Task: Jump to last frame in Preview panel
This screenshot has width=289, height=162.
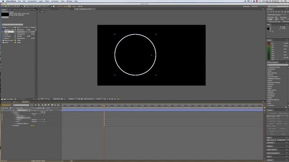Action: [279, 12]
